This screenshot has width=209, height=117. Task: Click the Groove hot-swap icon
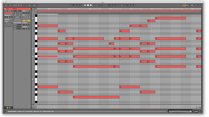tap(11, 19)
